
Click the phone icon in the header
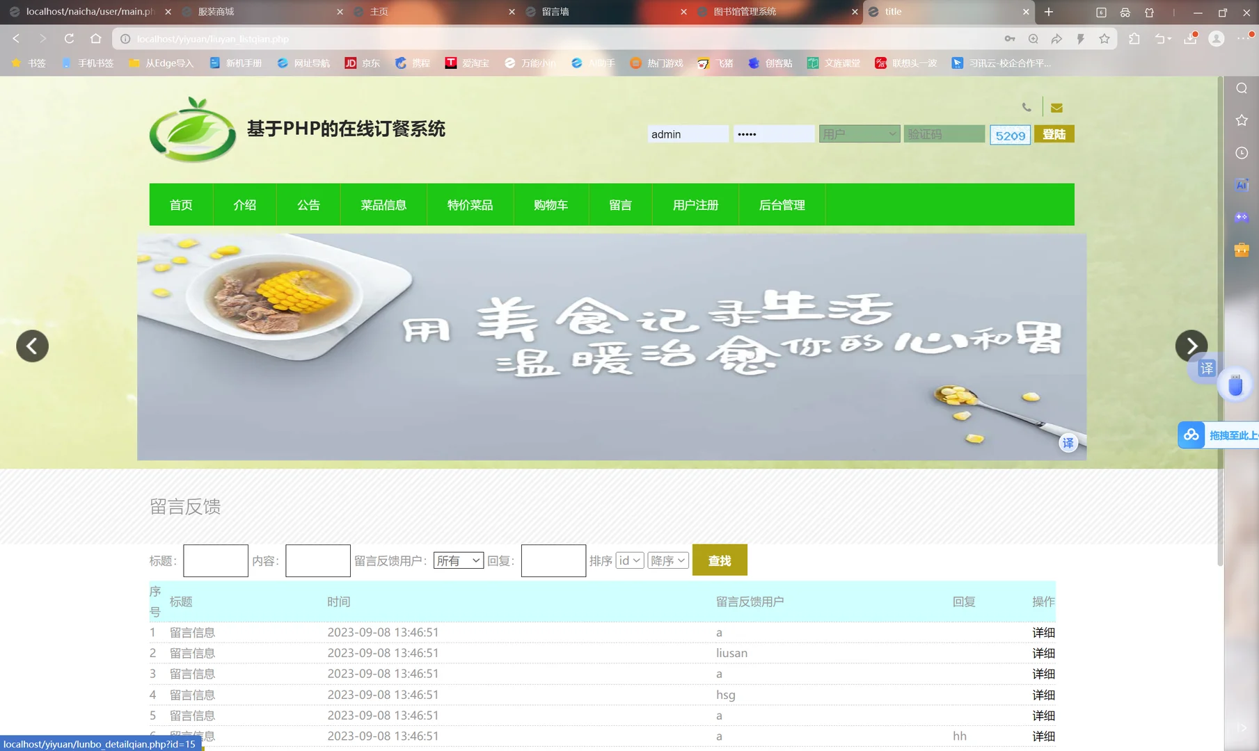pyautogui.click(x=1027, y=107)
